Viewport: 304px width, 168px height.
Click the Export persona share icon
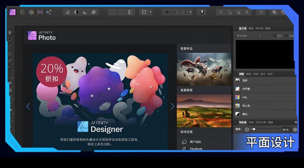tap(49, 12)
